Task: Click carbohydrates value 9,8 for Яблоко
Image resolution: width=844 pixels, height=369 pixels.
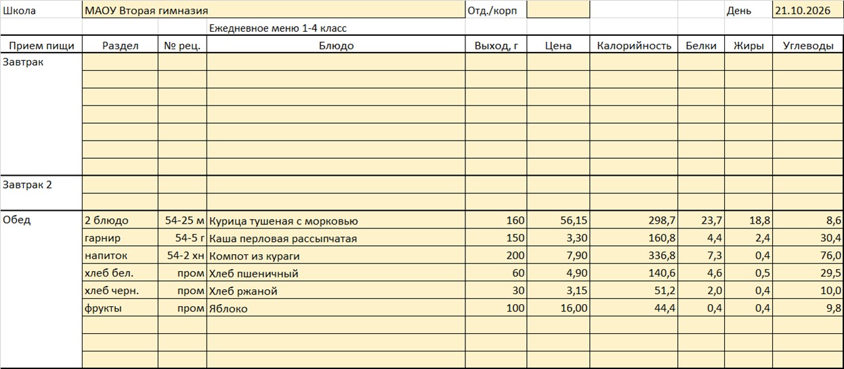Action: pos(808,308)
